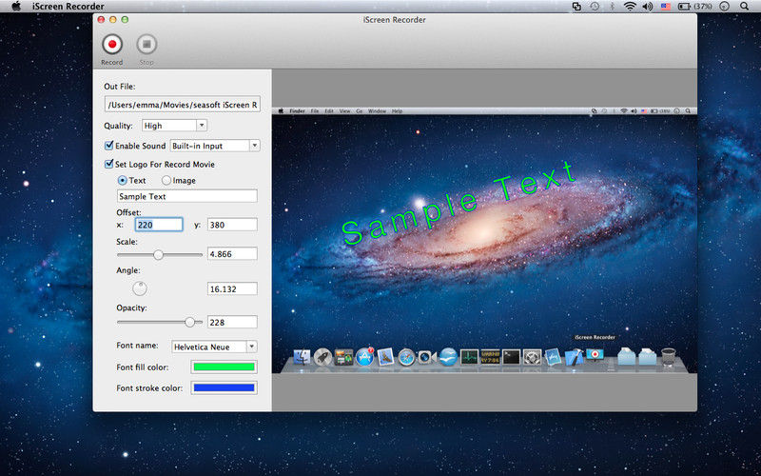This screenshot has width=761, height=476.
Task: Click the Angle value field 16.132
Action: coord(232,289)
